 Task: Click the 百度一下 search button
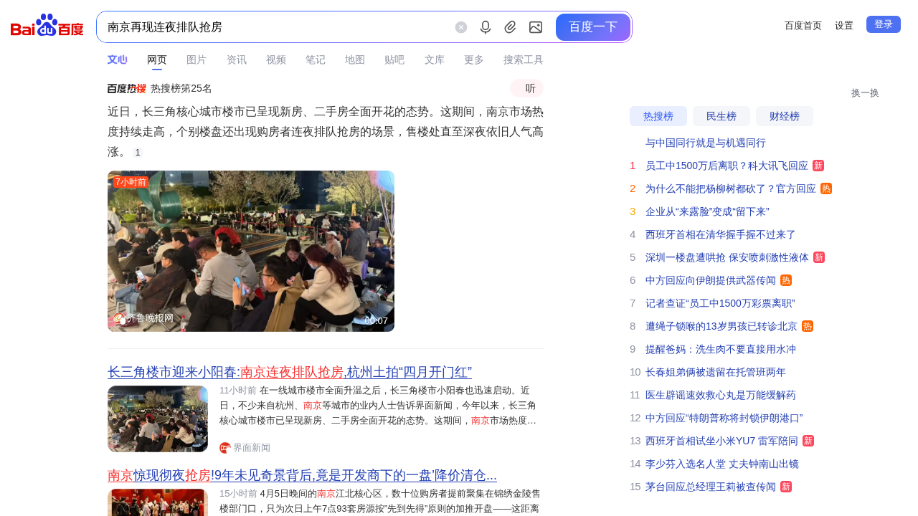click(x=592, y=27)
